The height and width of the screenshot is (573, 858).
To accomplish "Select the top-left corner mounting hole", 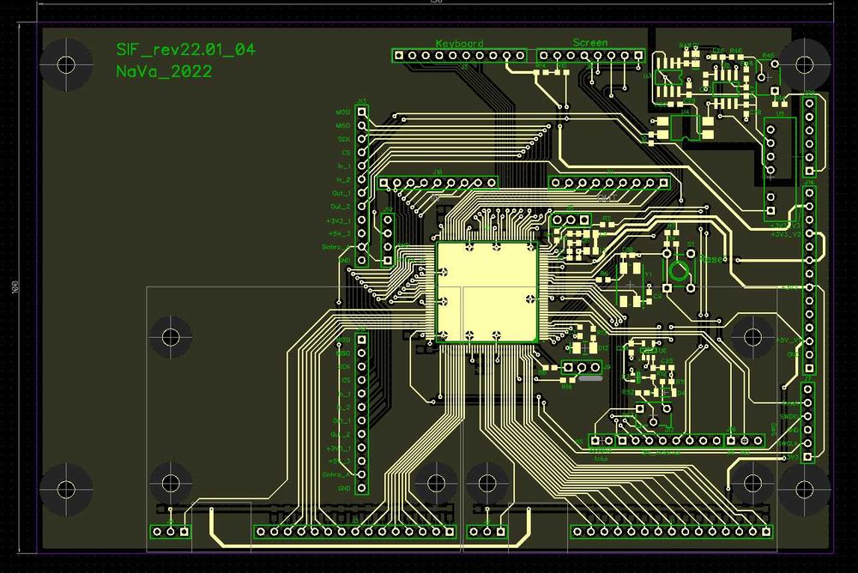I will (x=66, y=64).
